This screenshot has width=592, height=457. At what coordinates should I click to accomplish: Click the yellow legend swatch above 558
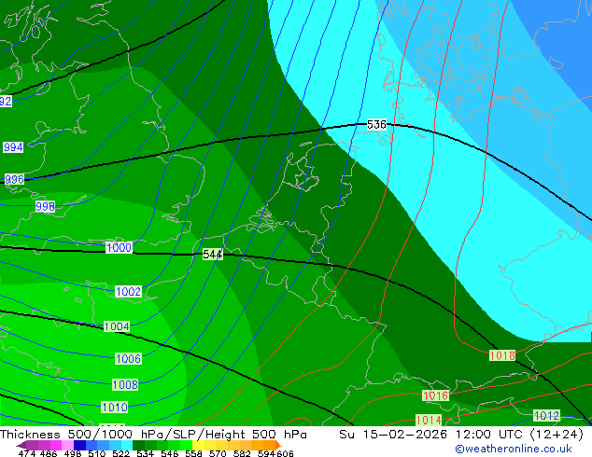pos(198,445)
